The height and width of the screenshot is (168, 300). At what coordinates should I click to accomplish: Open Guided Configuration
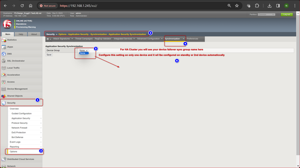click(x=25, y=113)
